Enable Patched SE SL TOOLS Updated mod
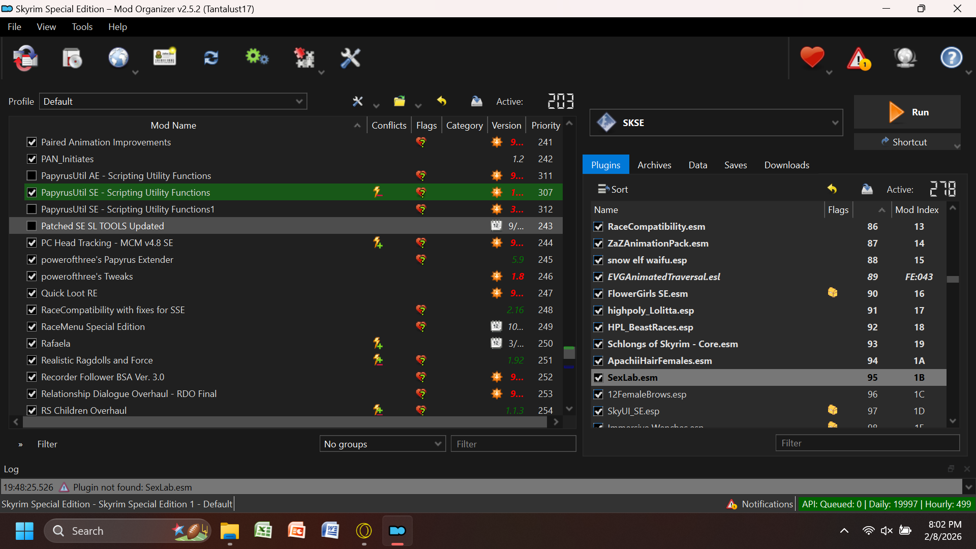976x549 pixels. click(32, 226)
